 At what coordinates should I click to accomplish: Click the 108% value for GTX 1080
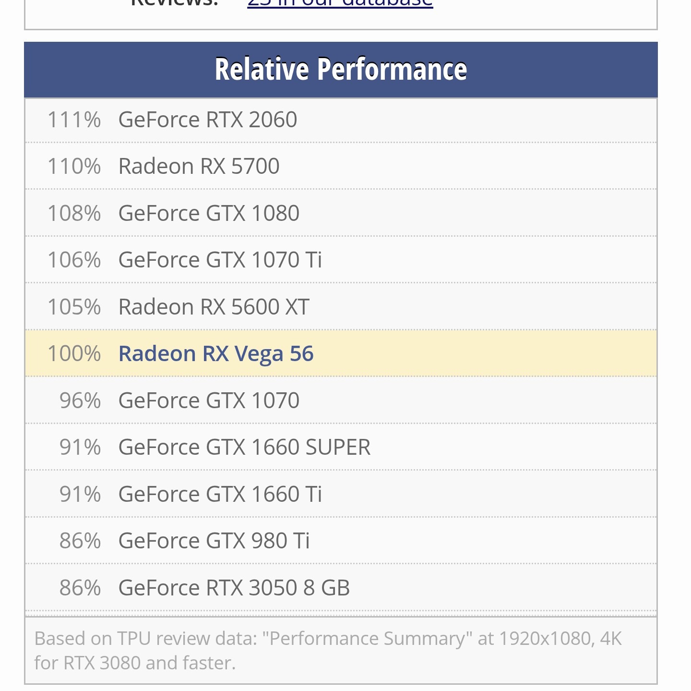tap(74, 213)
